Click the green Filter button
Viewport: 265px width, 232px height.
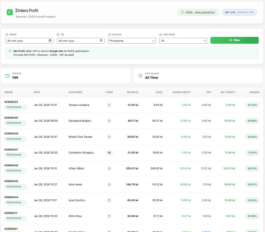pyautogui.click(x=234, y=40)
